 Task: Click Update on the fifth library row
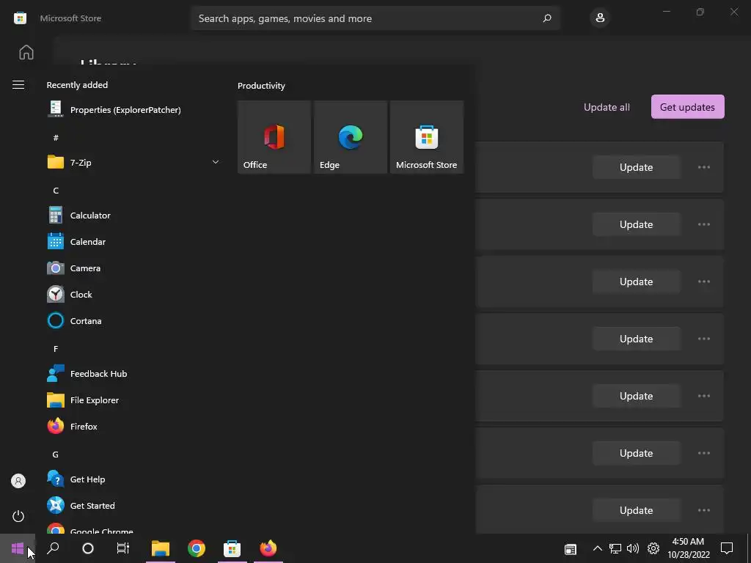[636, 396]
